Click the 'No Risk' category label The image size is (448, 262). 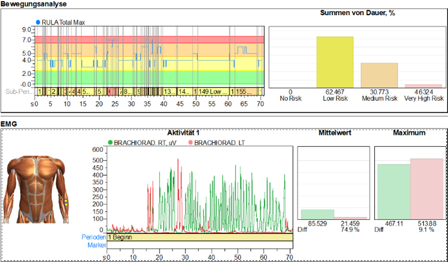[291, 98]
